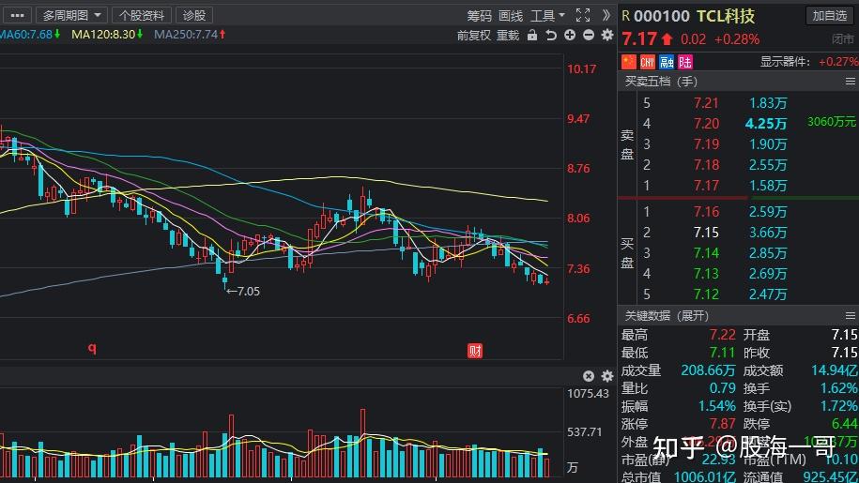Zoom out the chart with minus icon
859x483 pixels.
click(x=589, y=35)
